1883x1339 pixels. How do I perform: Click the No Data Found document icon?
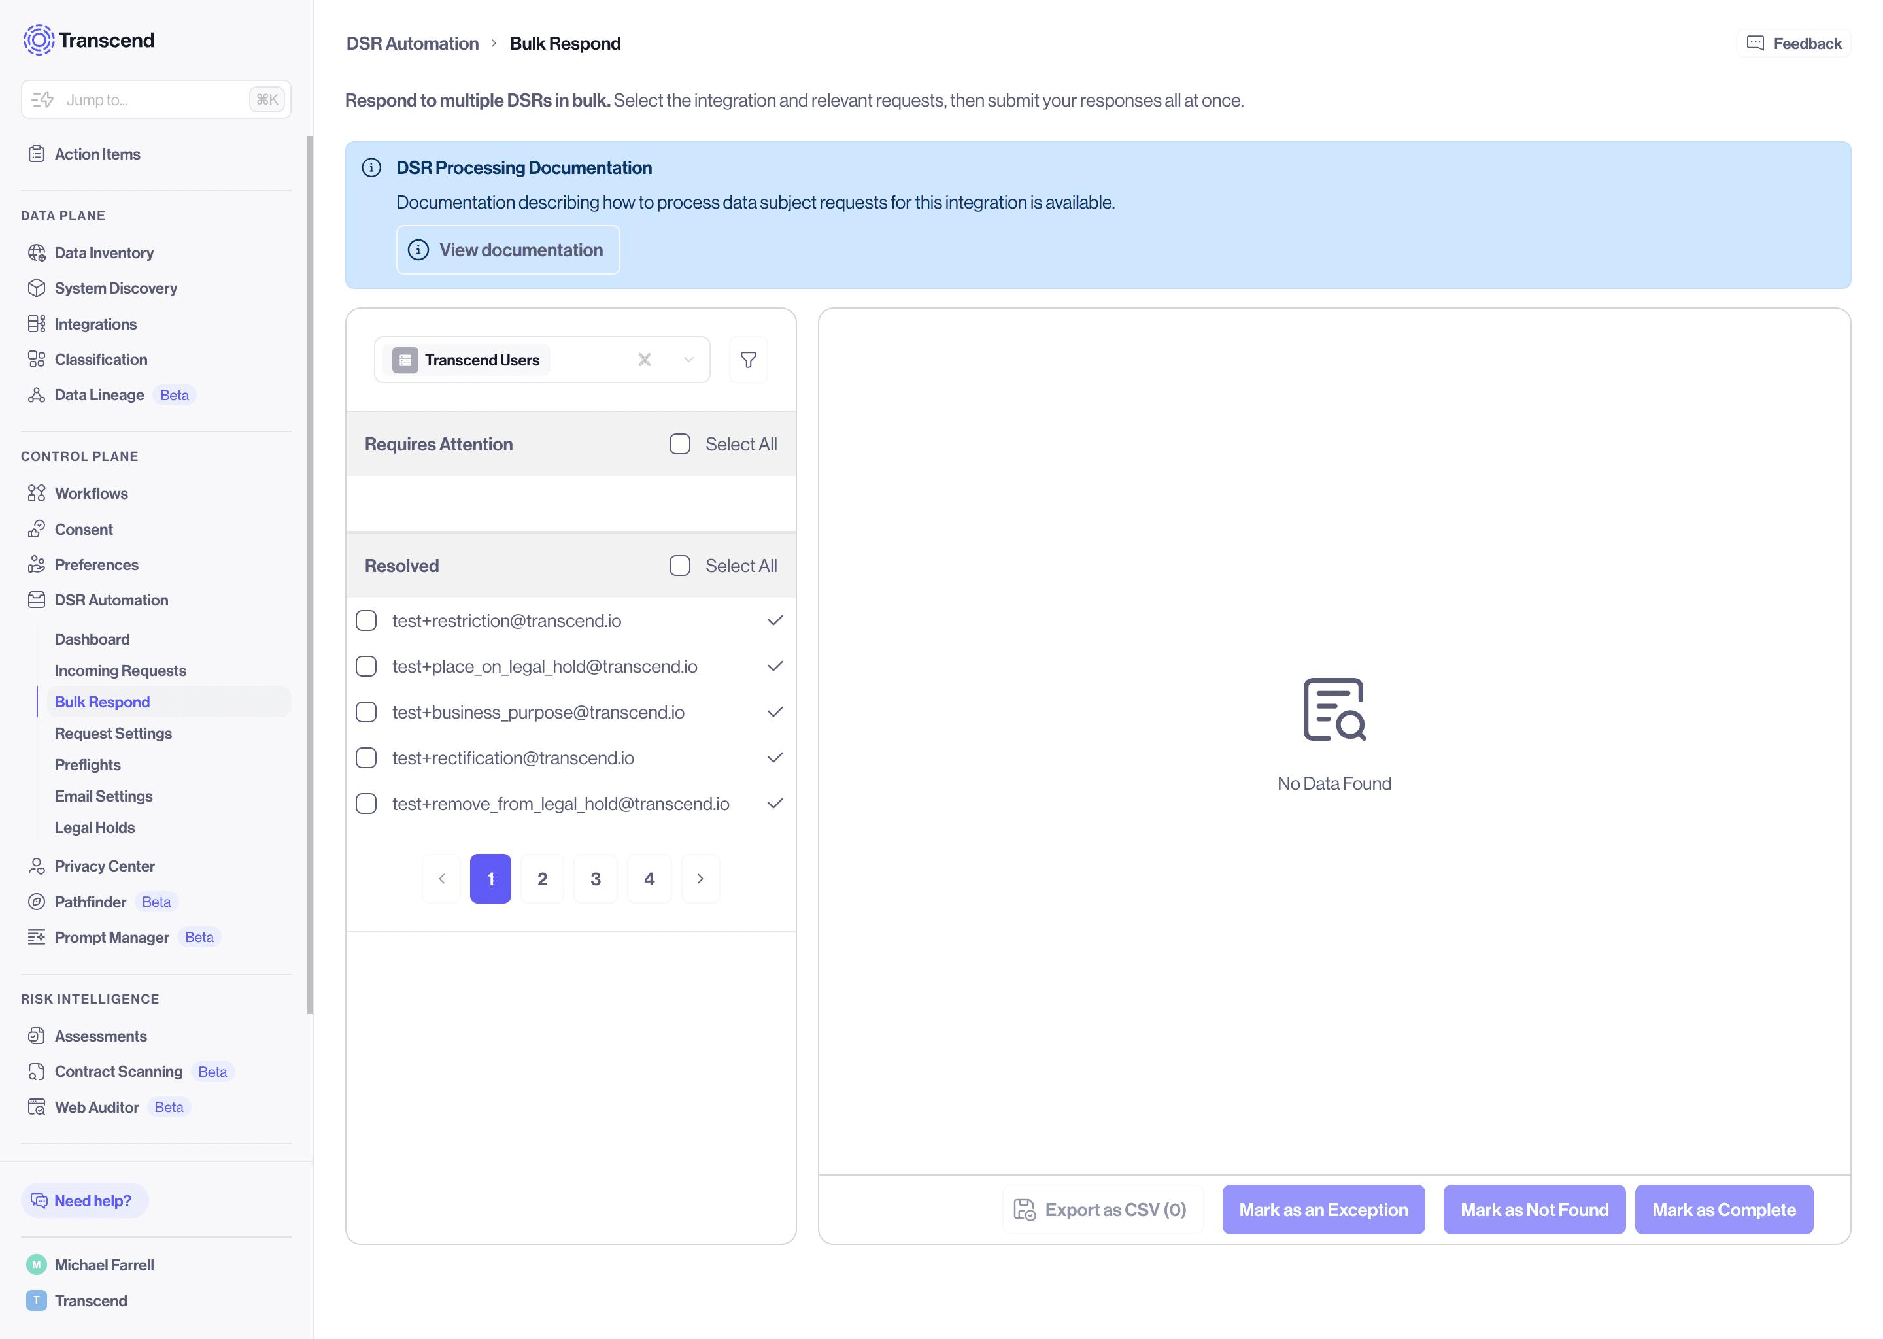[x=1334, y=710]
